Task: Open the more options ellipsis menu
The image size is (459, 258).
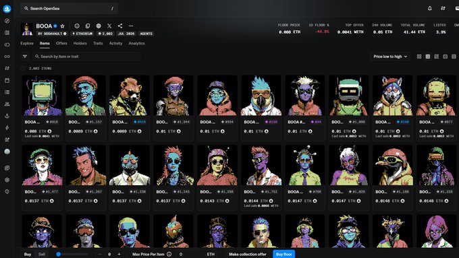Action: [131, 26]
